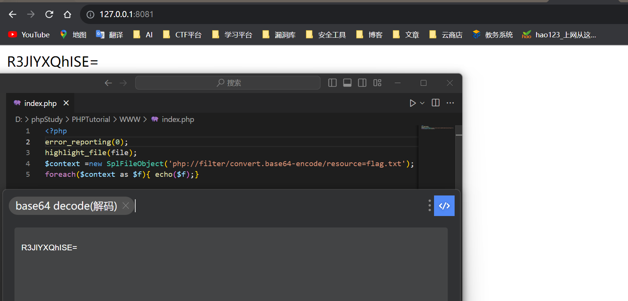Remove the base64 decode chip
628x301 pixels.
click(126, 206)
